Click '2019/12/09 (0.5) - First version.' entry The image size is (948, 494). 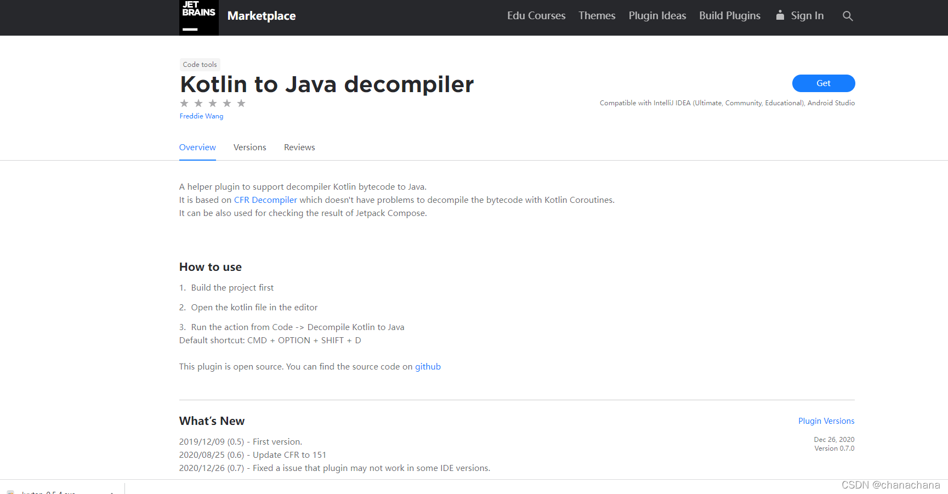241,442
